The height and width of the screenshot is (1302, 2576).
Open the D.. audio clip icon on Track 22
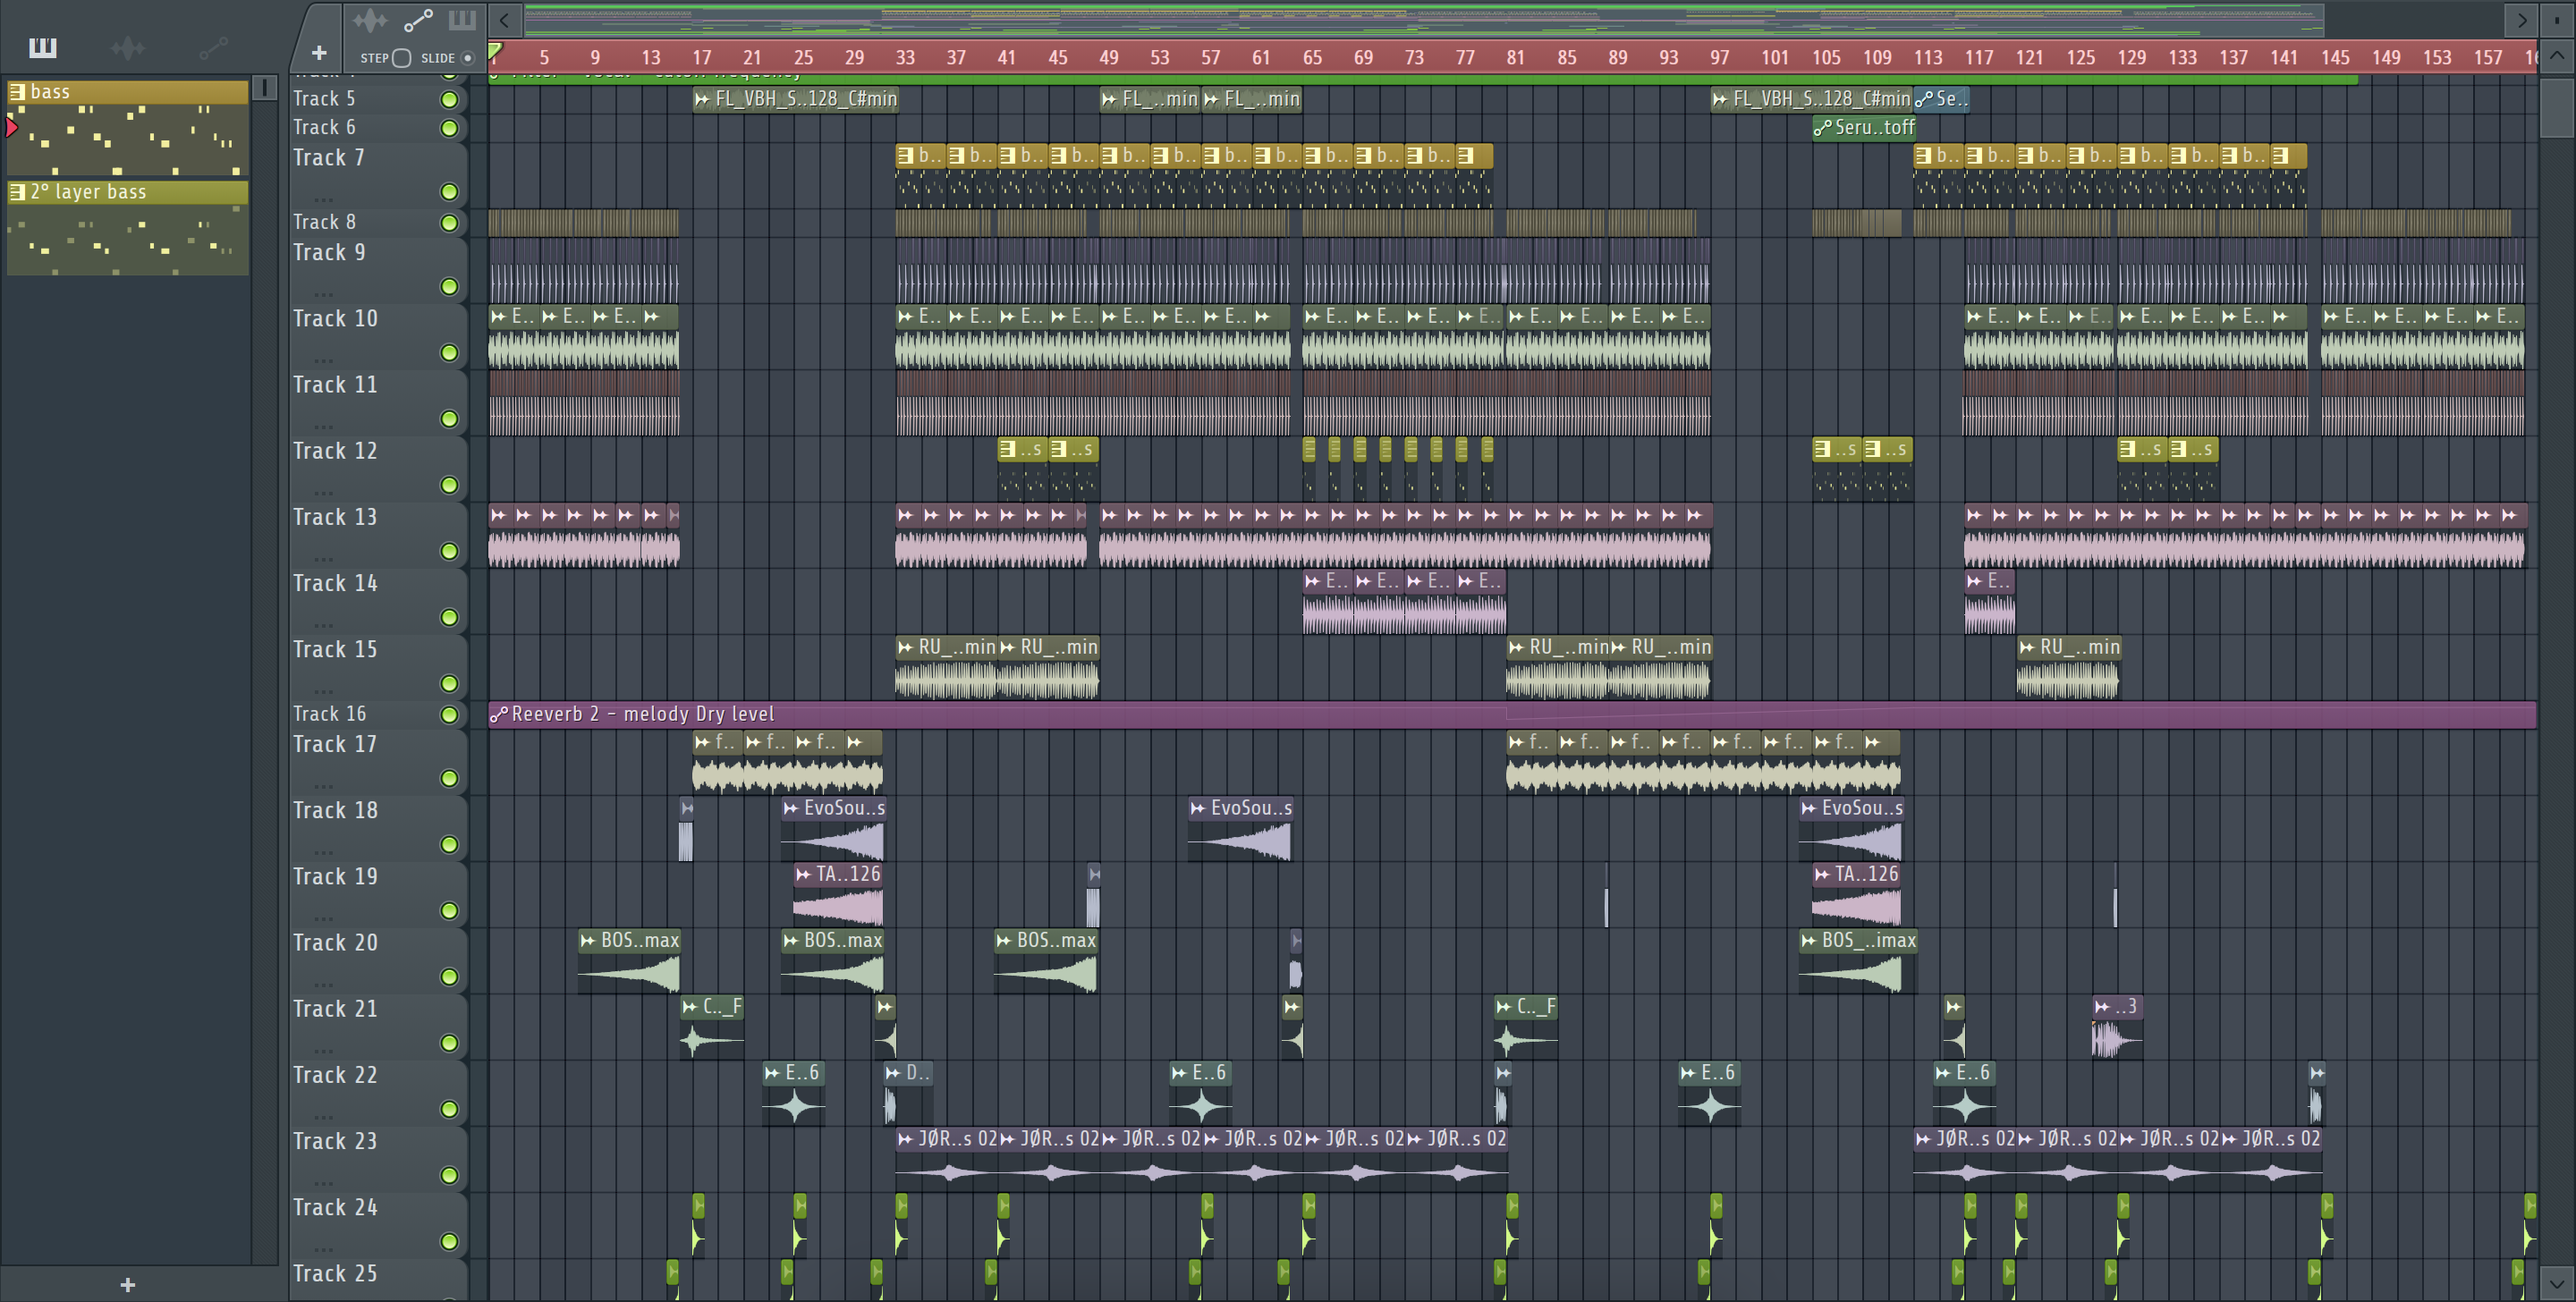point(893,1073)
